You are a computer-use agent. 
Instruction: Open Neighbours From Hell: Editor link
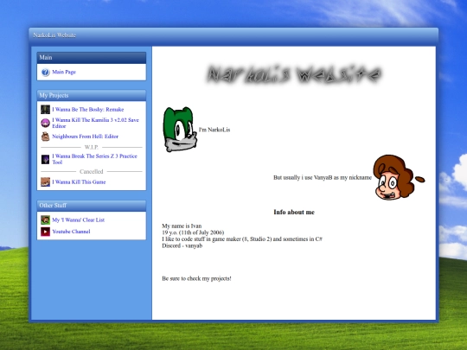pyautogui.click(x=85, y=137)
